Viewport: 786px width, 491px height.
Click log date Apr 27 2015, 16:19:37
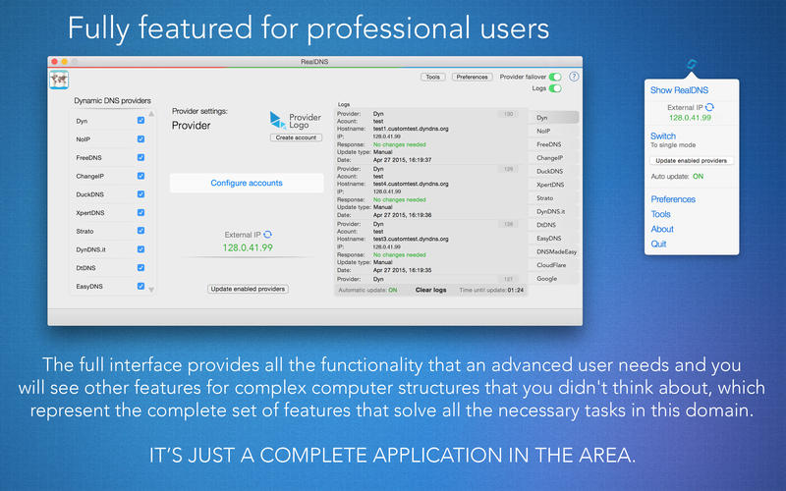[402, 160]
